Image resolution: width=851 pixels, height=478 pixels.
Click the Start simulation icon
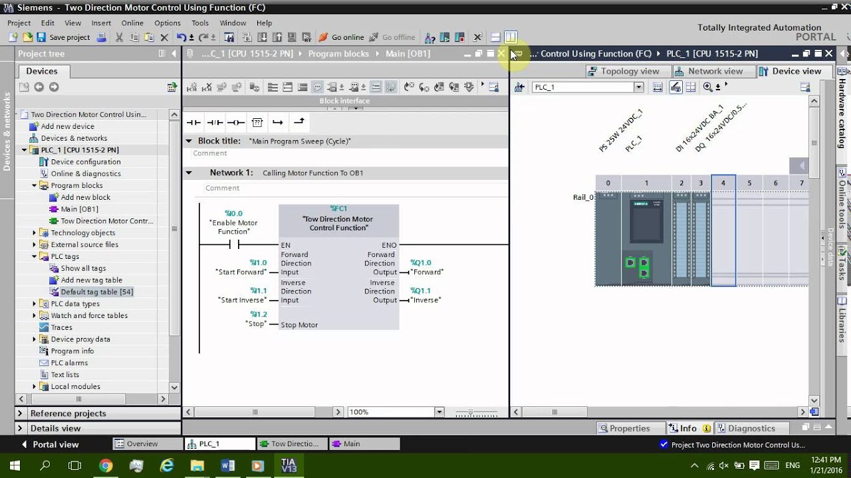pyautogui.click(x=292, y=37)
